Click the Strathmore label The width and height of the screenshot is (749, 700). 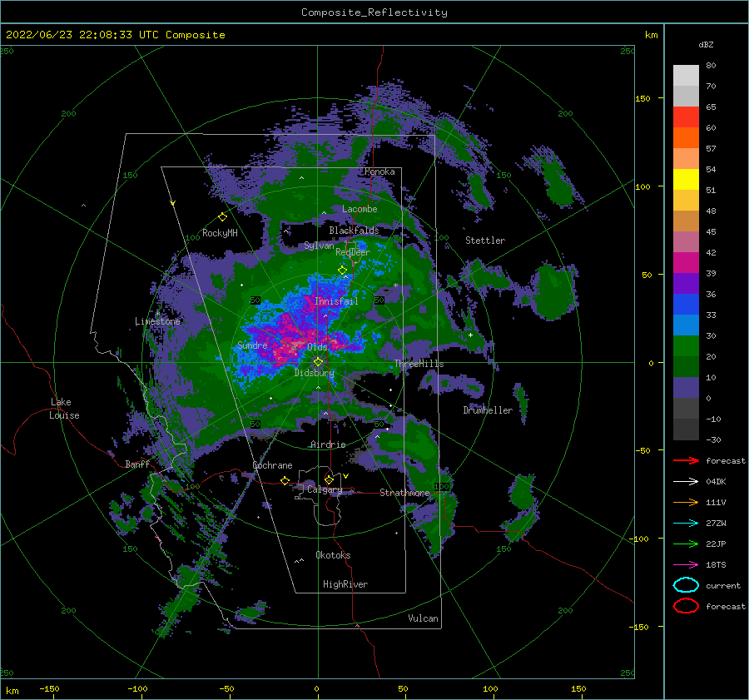click(x=404, y=493)
